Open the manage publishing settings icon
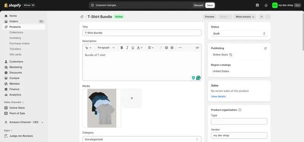This screenshot has width=304, height=142. (265, 48)
